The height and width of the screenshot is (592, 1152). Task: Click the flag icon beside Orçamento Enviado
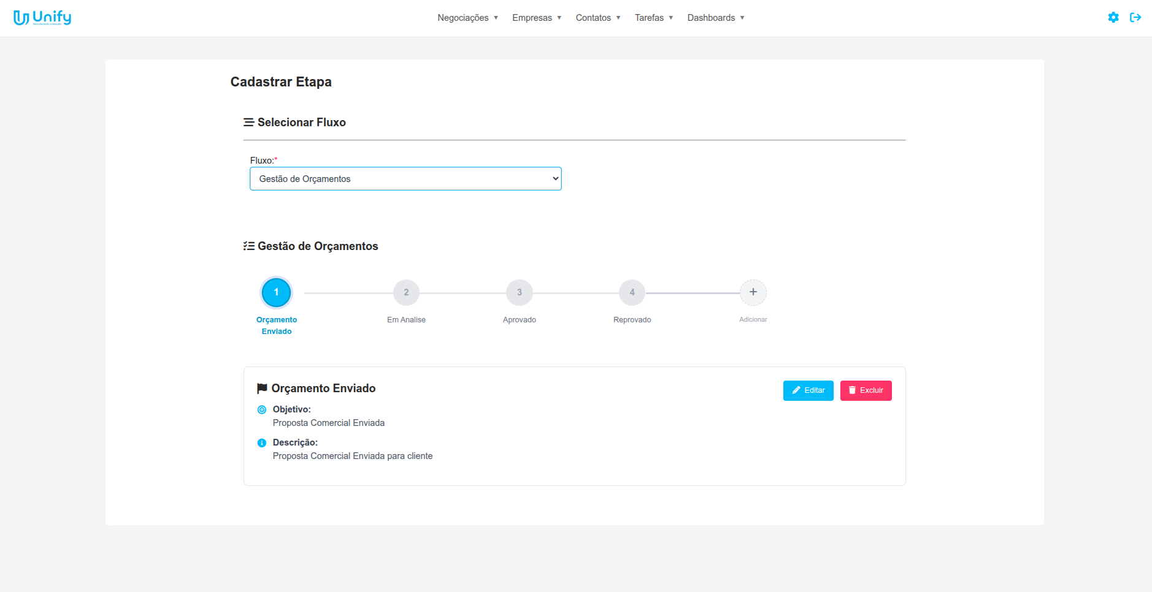coord(262,389)
